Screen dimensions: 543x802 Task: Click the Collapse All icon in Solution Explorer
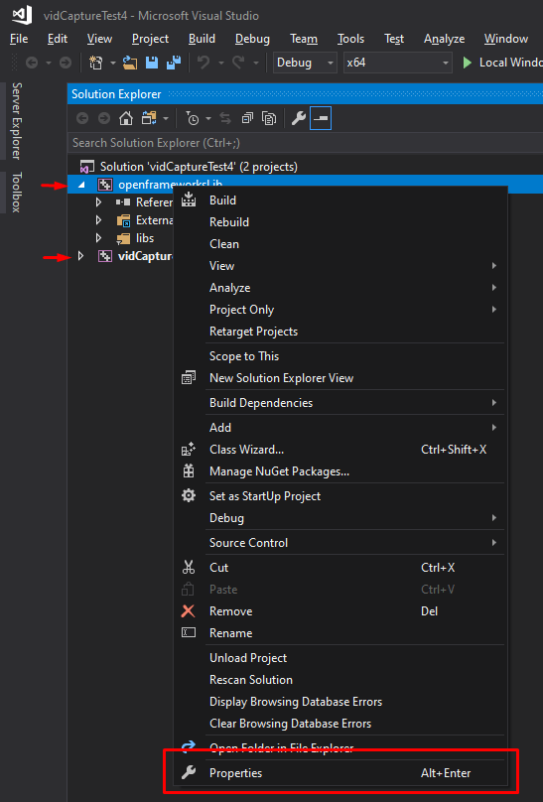point(247,119)
